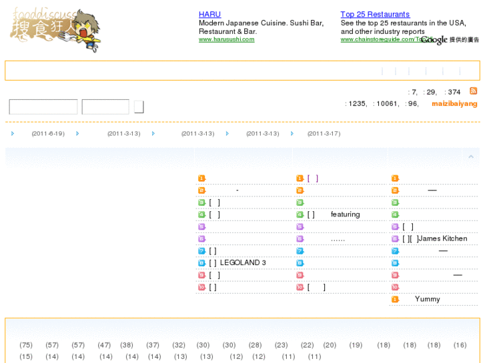485x363 pixels.
Task: Open the tag counted (37)
Action: point(153,345)
